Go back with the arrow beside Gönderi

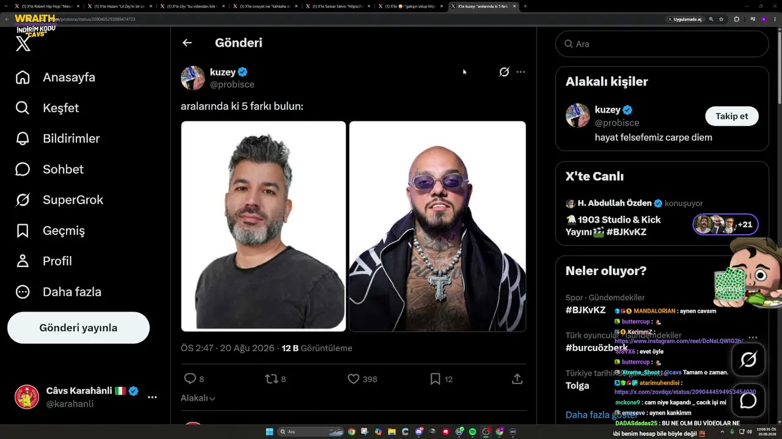point(187,43)
